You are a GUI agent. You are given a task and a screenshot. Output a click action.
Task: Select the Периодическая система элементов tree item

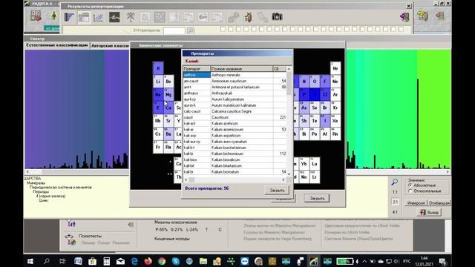(x=61, y=188)
